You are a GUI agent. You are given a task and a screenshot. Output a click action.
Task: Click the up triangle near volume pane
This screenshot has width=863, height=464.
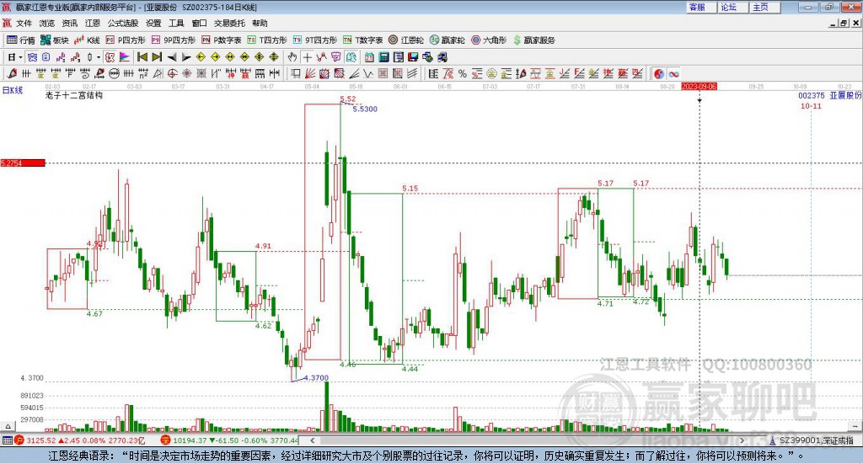point(8,426)
